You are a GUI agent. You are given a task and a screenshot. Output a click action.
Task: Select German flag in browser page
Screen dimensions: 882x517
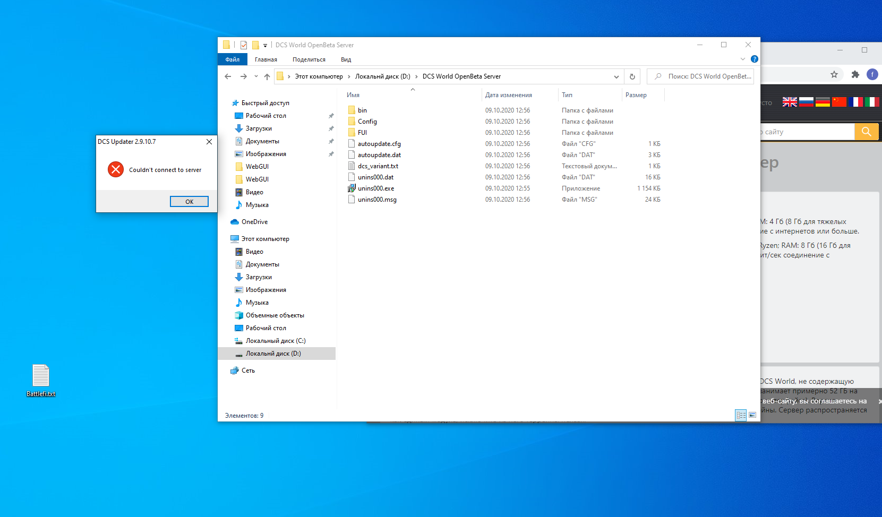point(823,102)
